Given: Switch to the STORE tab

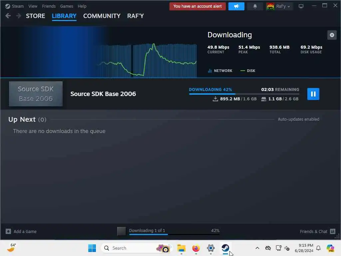Looking at the screenshot, I should (x=35, y=16).
